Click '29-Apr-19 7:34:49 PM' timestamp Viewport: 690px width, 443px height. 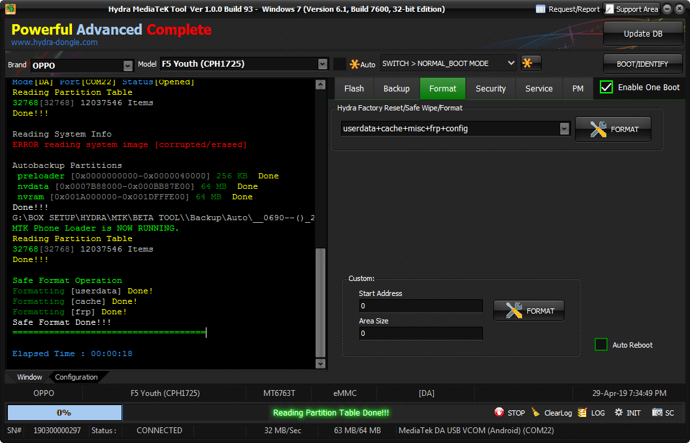(x=629, y=393)
